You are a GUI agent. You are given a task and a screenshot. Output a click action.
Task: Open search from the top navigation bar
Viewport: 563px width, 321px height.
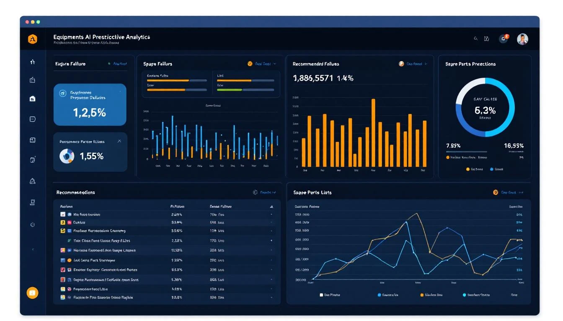click(x=475, y=38)
